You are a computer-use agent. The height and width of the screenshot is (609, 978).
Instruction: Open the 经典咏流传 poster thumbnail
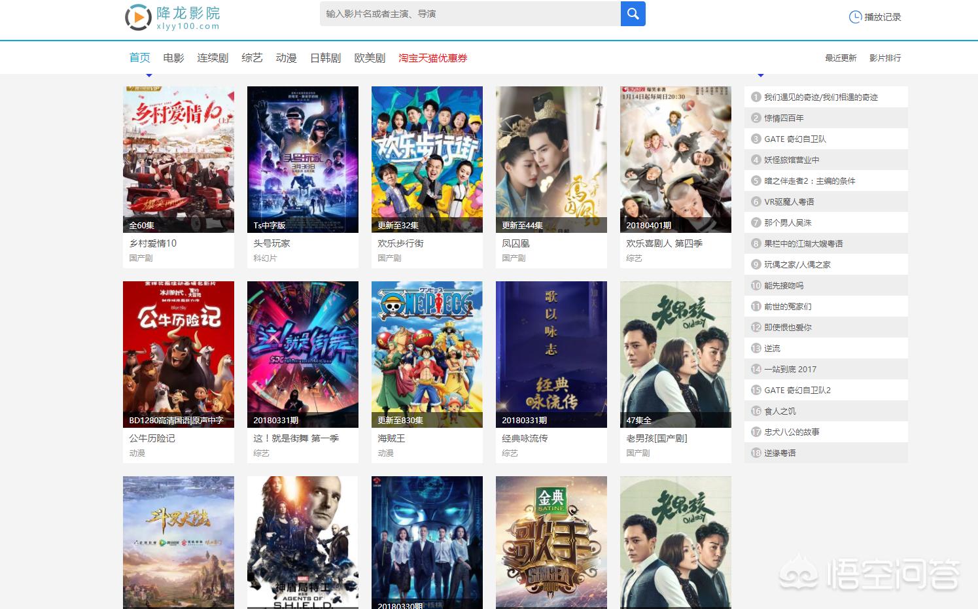551,355
